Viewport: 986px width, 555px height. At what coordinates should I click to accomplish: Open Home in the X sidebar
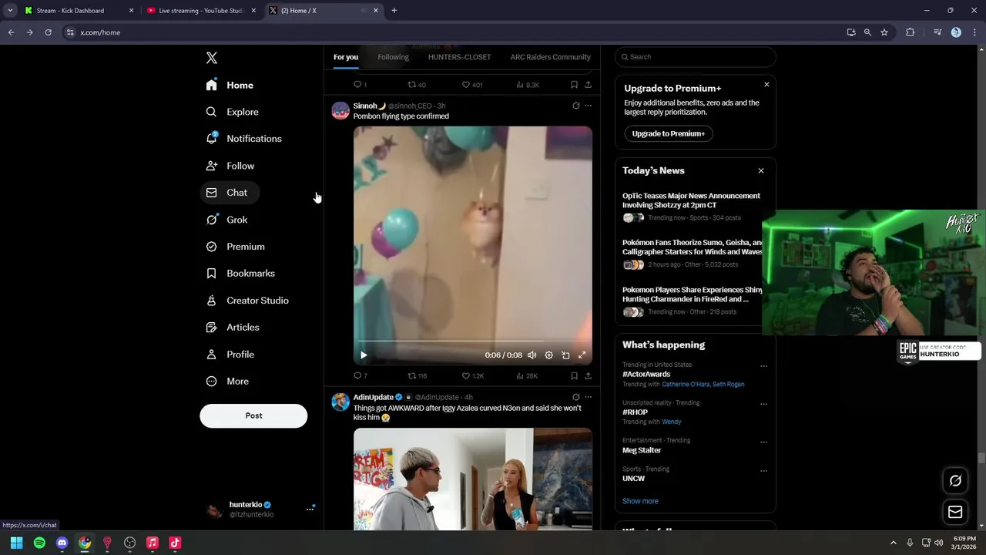click(x=230, y=85)
